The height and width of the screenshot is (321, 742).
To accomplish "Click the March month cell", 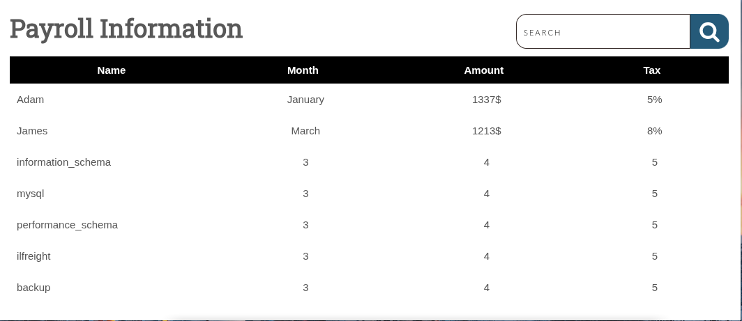I will tap(305, 131).
